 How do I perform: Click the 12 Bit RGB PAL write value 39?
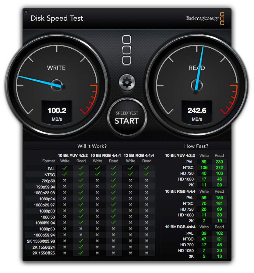click(204, 233)
